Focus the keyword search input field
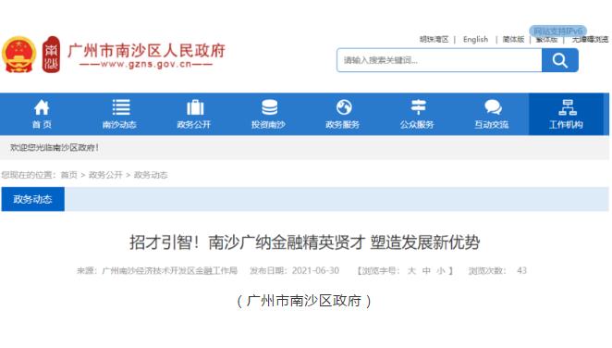Viewport: 612px width, 348px height. (x=439, y=60)
